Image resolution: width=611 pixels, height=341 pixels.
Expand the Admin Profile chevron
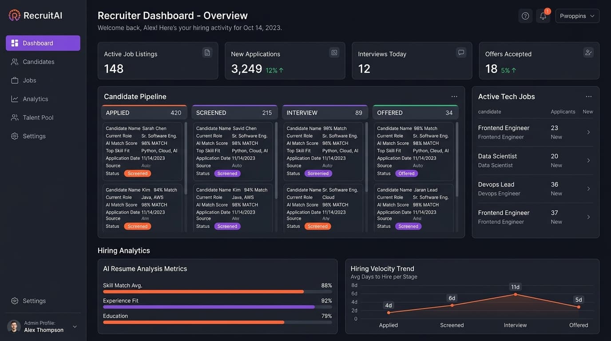click(75, 327)
